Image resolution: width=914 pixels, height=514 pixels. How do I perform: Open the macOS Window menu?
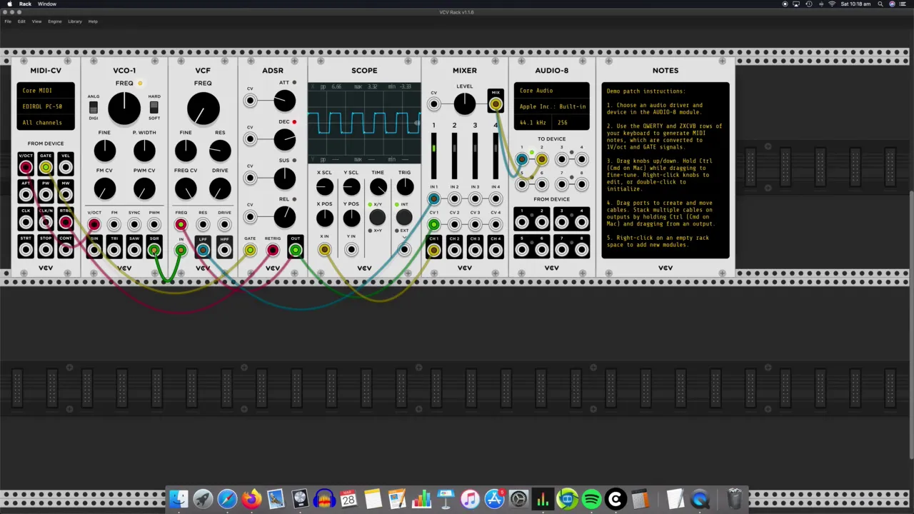click(47, 4)
